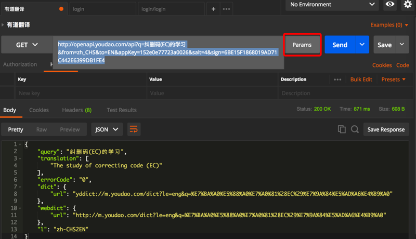Click the Save Response button
Image resolution: width=416 pixels, height=239 pixels.
(x=386, y=129)
